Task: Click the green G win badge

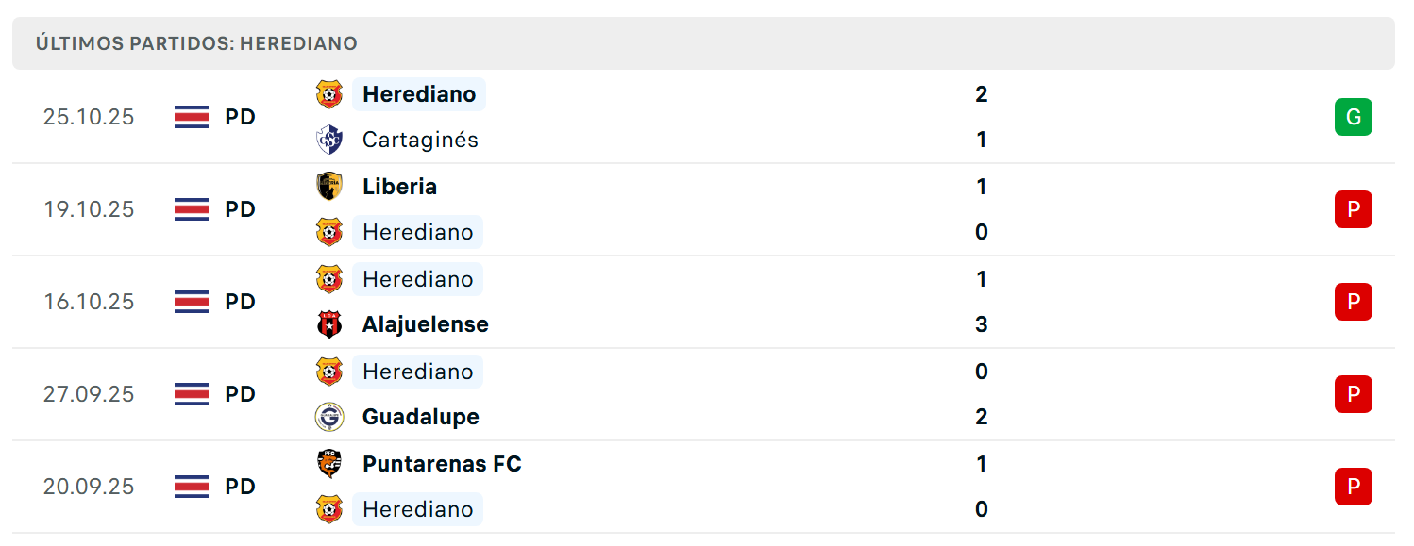Action: tap(1353, 117)
